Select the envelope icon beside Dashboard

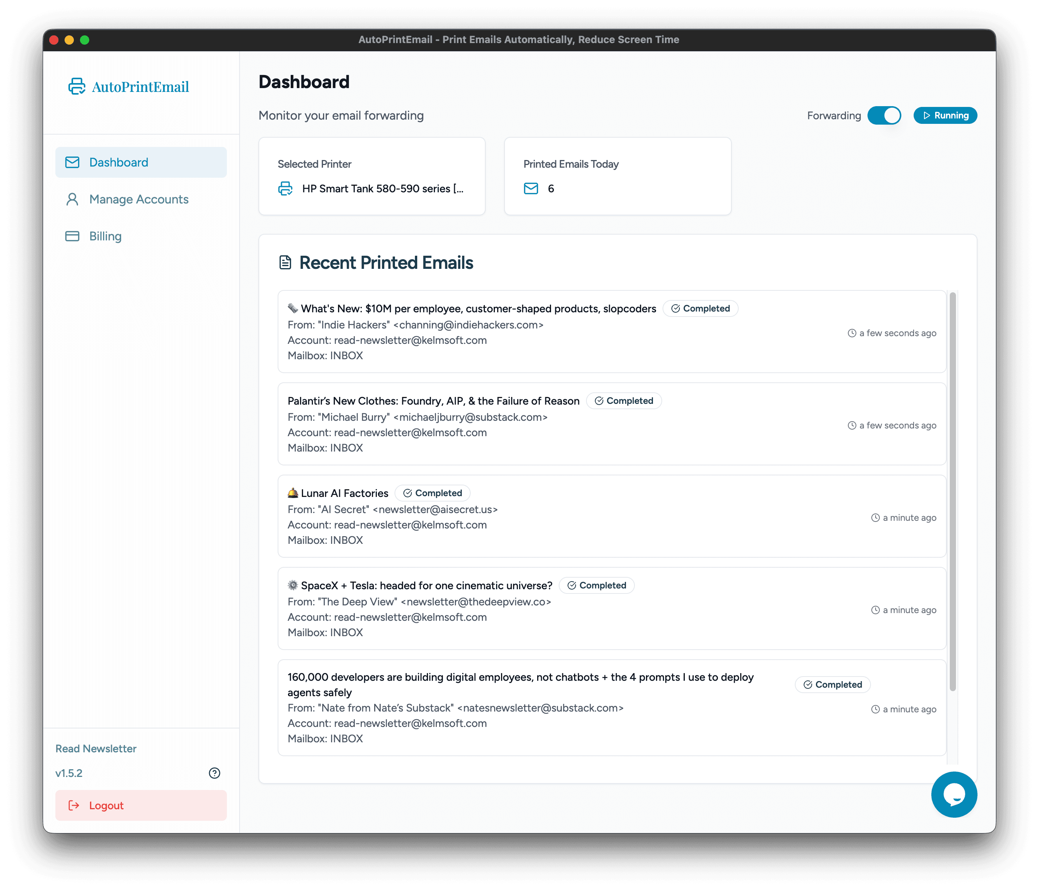(x=72, y=162)
